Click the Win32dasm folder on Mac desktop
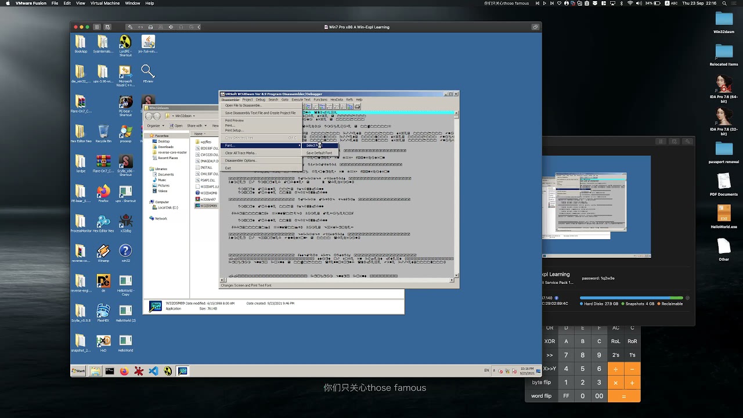Image resolution: width=743 pixels, height=418 pixels. (x=724, y=22)
